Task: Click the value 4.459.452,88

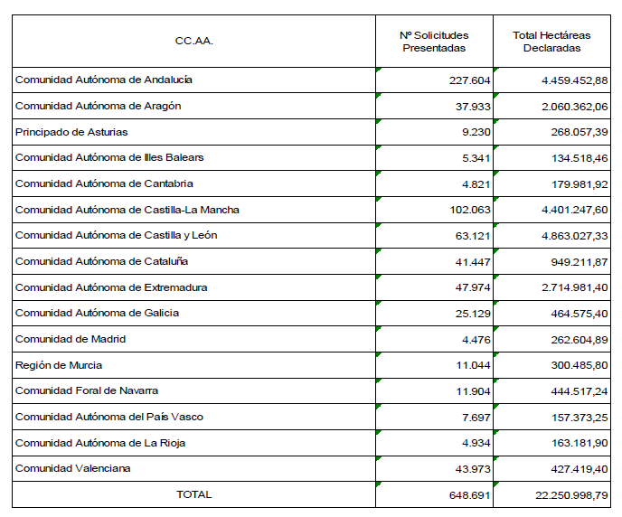Action: tap(574, 80)
